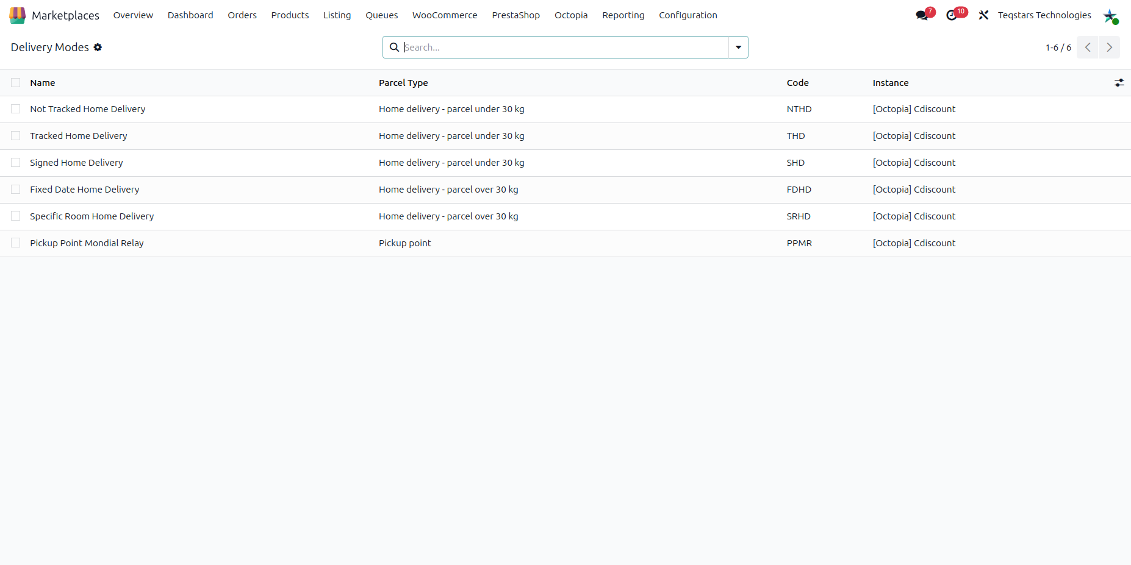Sort by the Instance column header
This screenshot has height=565, width=1131.
tap(891, 83)
